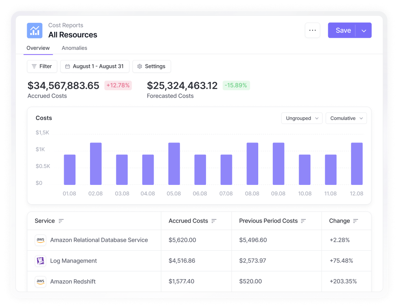The image size is (397, 307).
Task: Click the 05.08 bar in the chart
Action: pyautogui.click(x=174, y=164)
